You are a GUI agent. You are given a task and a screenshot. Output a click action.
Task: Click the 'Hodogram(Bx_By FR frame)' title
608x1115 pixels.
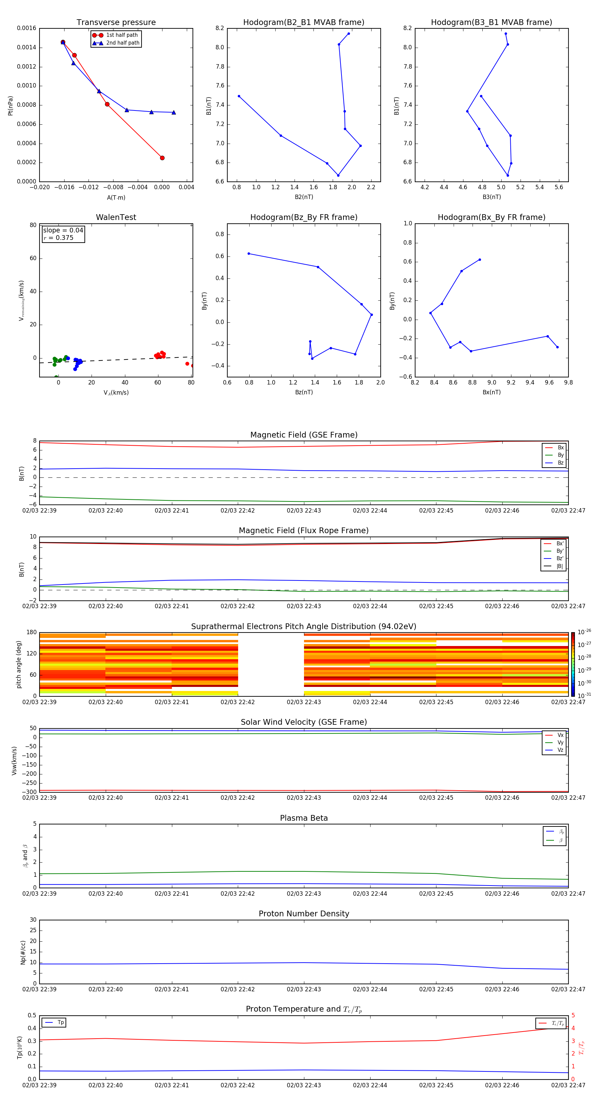point(491,217)
